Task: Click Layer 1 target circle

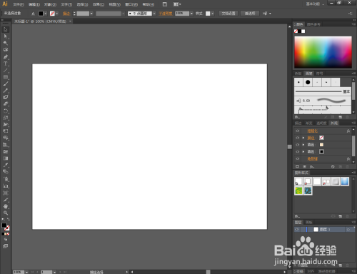Action: (x=348, y=230)
